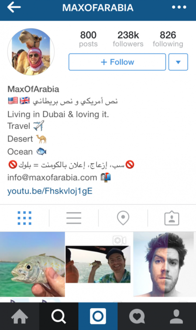Expand suggested users dropdown arrow
The width and height of the screenshot is (196, 330).
click(178, 62)
